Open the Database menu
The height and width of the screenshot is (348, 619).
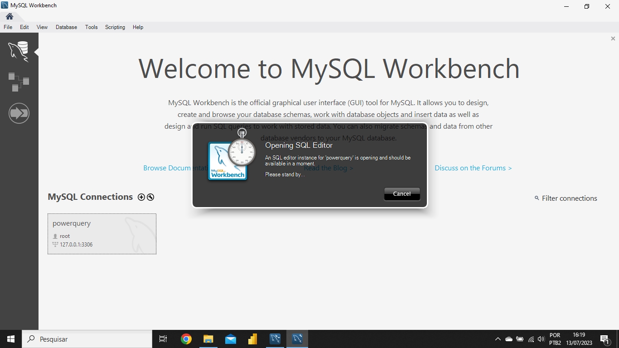coord(67,27)
